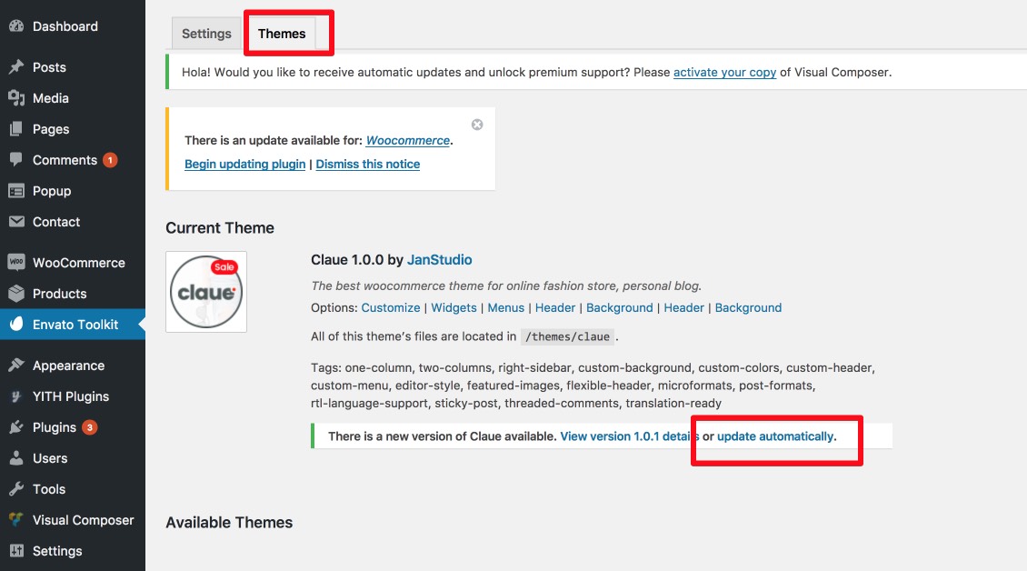
Task: Click the Comments badge showing 1
Action: (x=110, y=160)
